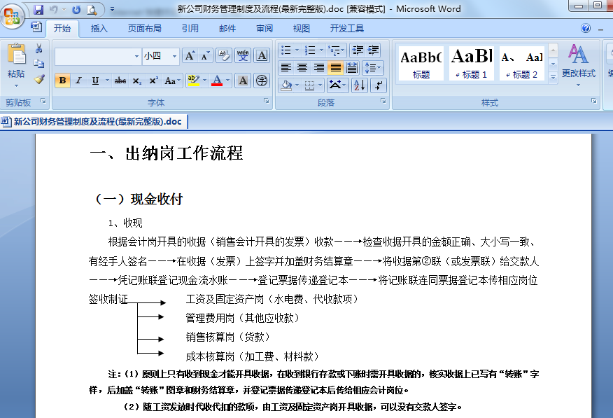Activate the format painter brush
613x418 pixels.
pyautogui.click(x=39, y=79)
